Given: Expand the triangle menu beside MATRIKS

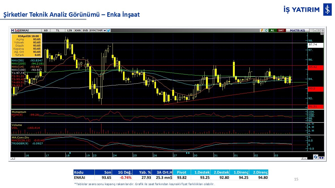Looking at the screenshot, I should (311, 31).
